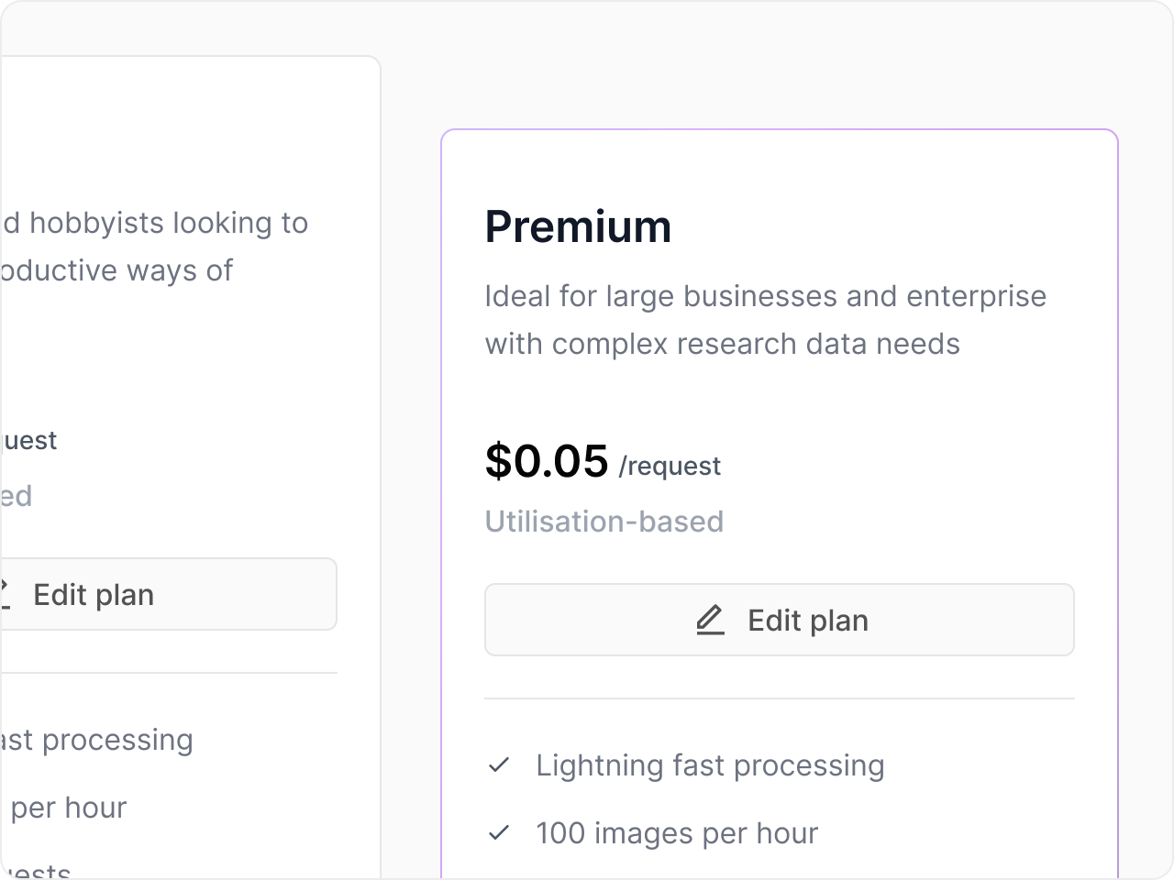Select the '100 images per hour' feature text
1174x880 pixels.
point(676,833)
